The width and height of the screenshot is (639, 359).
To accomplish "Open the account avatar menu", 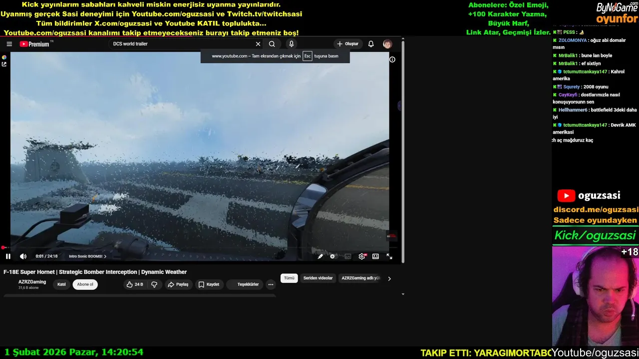I will point(387,44).
